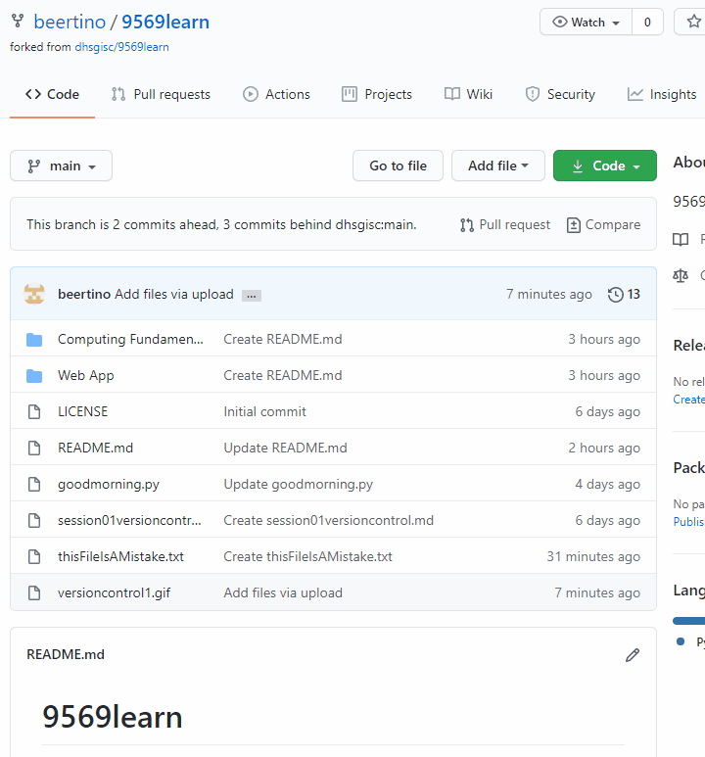The height and width of the screenshot is (757, 705).
Task: Open README.md in file list
Action: (x=95, y=448)
